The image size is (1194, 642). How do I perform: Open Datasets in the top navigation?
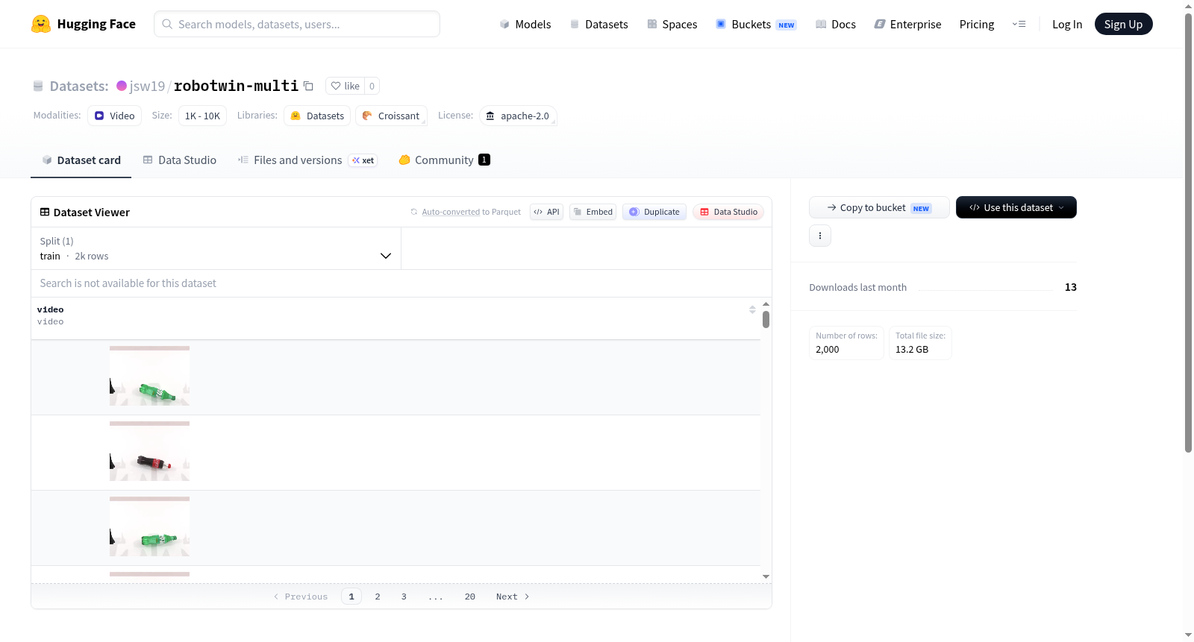pos(599,24)
